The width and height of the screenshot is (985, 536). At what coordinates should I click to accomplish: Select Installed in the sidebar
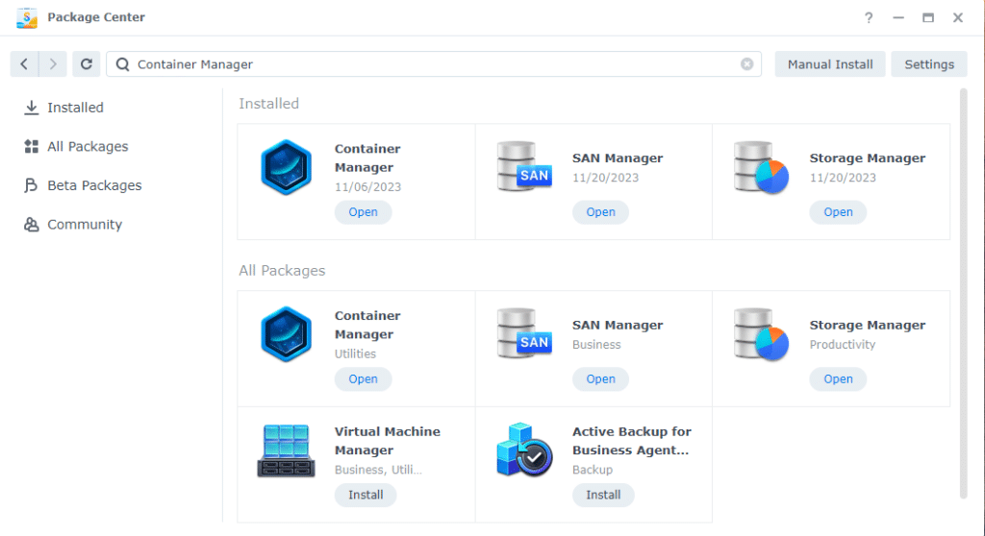75,108
